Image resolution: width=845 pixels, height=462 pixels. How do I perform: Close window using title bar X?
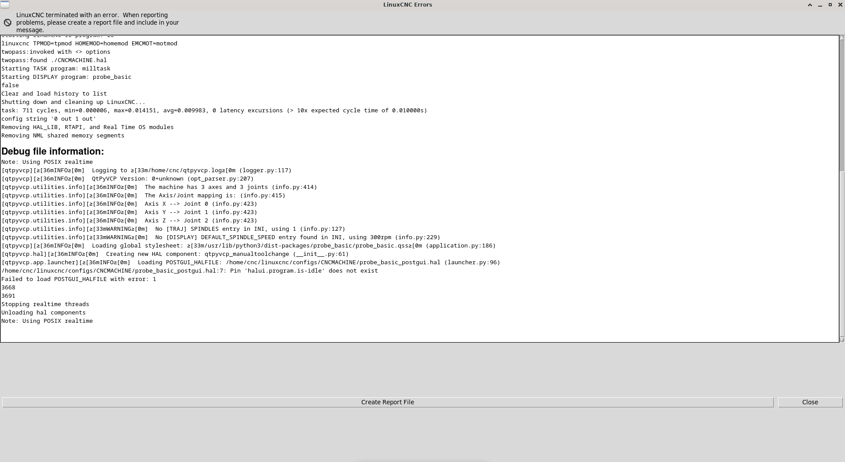[x=840, y=5]
